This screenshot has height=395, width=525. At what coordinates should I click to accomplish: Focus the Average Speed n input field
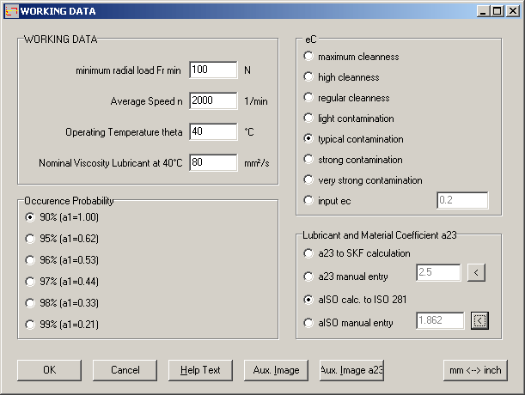[213, 101]
